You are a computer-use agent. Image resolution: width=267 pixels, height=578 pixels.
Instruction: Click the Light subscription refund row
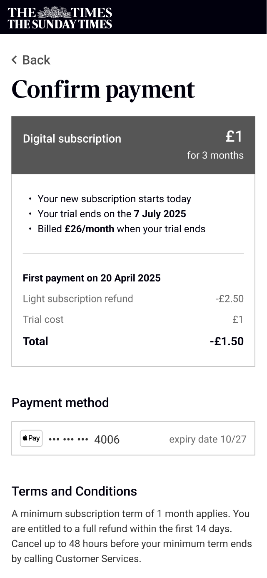point(78,299)
